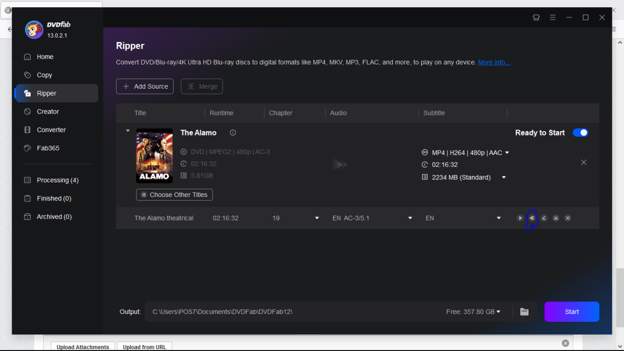Browse output folder with folder icon
The height and width of the screenshot is (351, 624).
coord(524,312)
